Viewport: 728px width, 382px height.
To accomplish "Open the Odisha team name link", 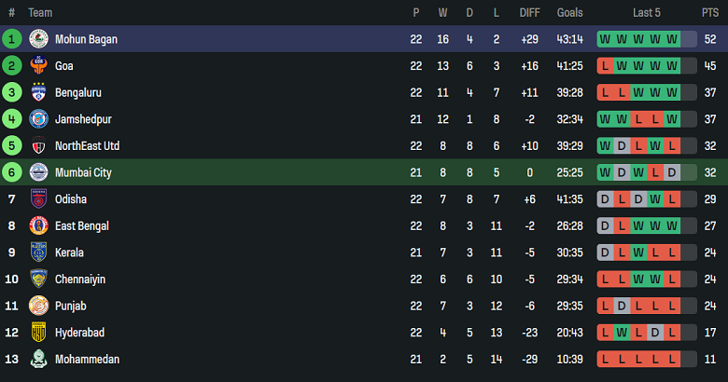I will click(70, 199).
